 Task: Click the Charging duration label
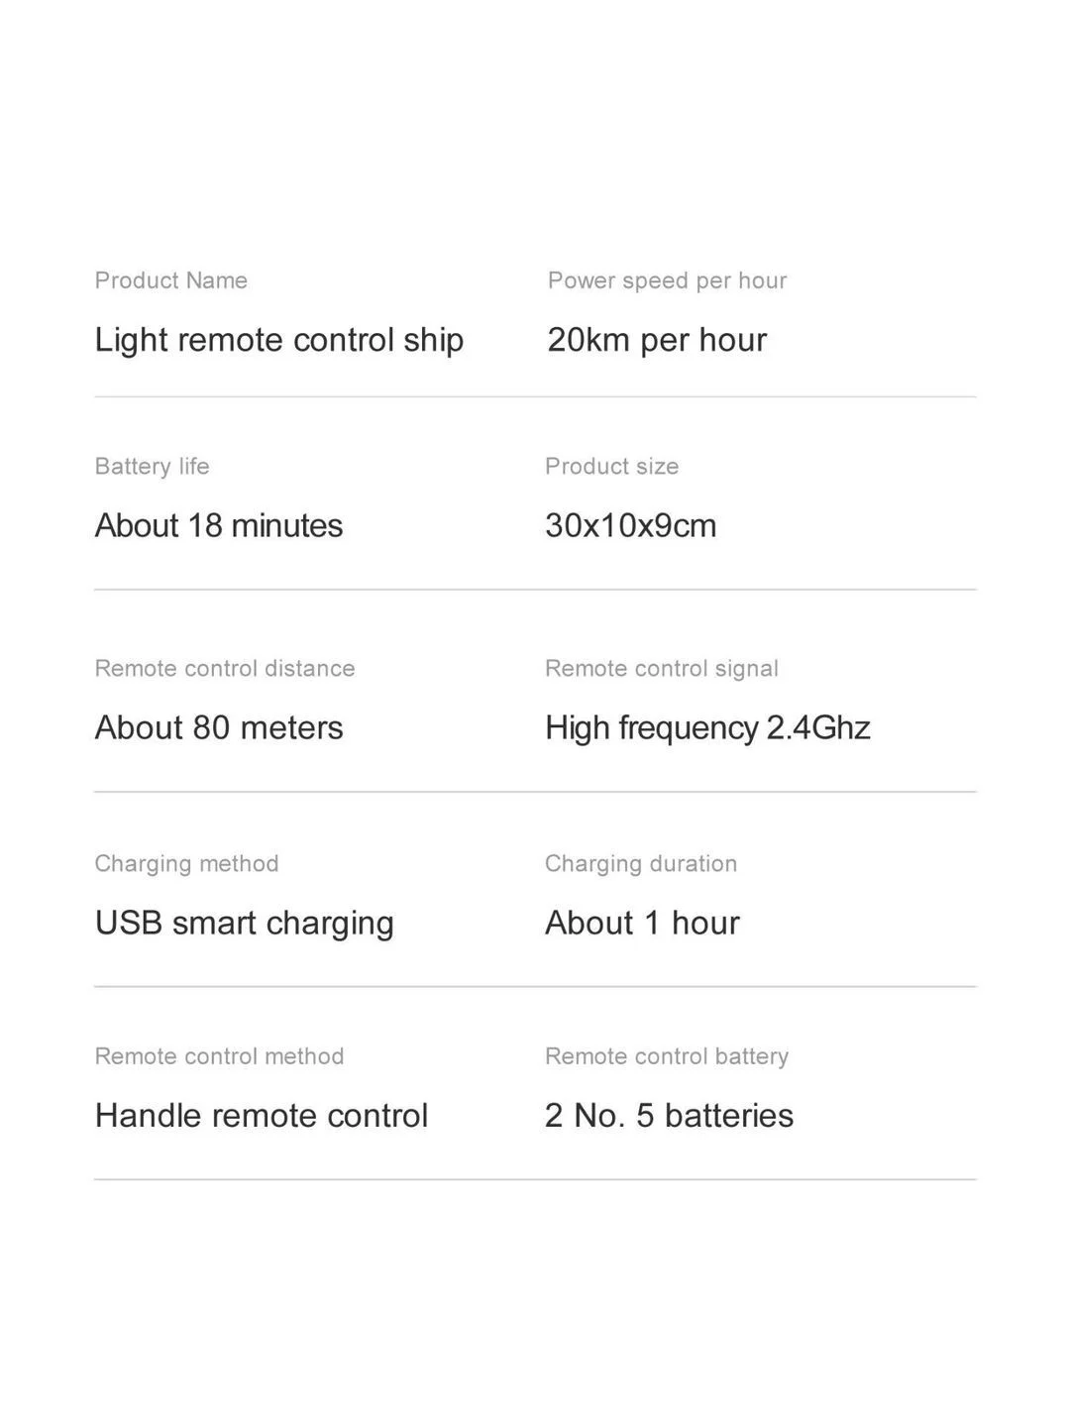(641, 864)
